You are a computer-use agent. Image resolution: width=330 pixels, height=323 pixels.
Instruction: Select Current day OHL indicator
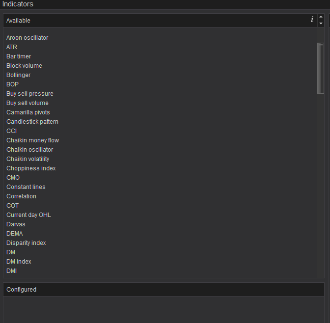[x=28, y=215]
